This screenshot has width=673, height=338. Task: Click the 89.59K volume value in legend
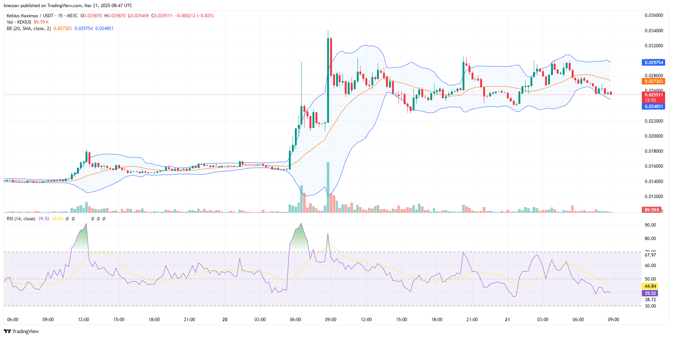click(x=41, y=22)
